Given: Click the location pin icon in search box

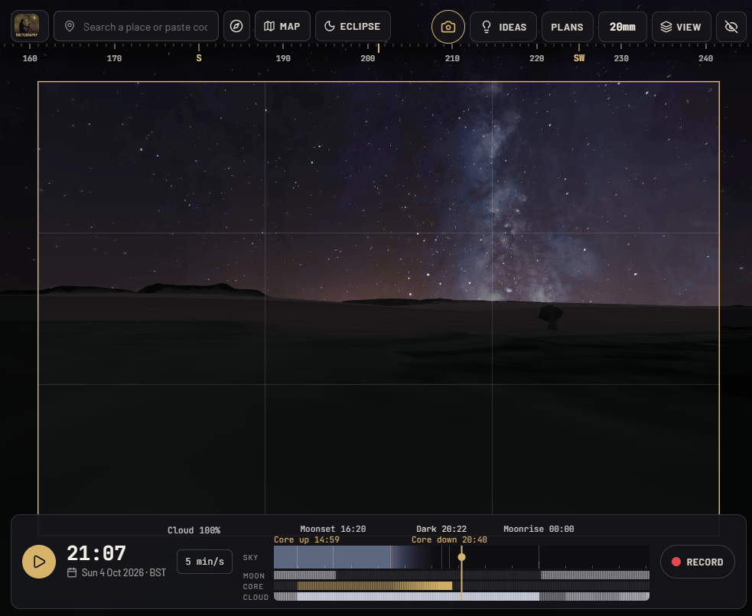Looking at the screenshot, I should tap(70, 26).
